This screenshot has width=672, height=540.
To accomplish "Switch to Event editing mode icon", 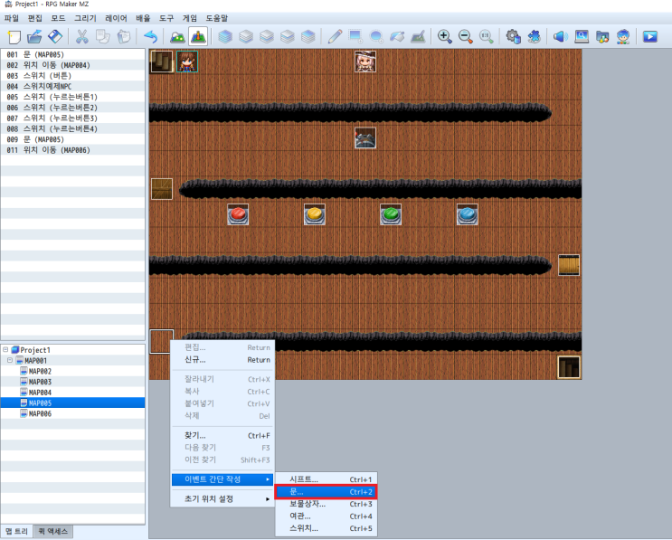I will click(198, 37).
